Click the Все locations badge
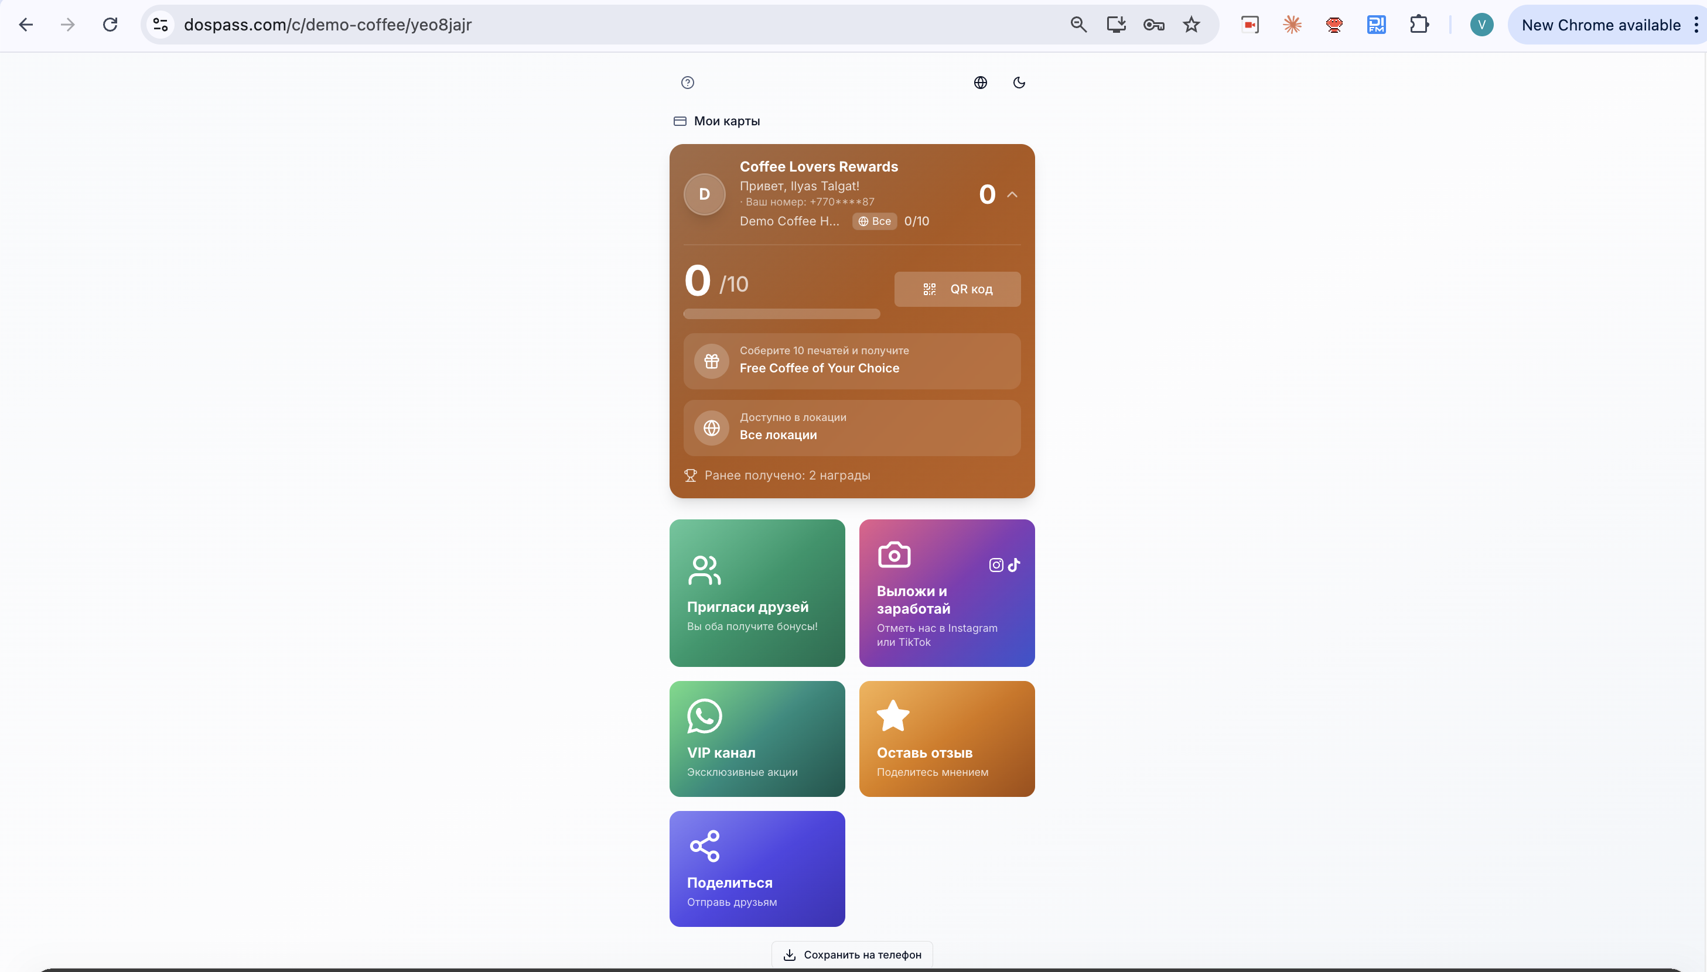 pyautogui.click(x=873, y=221)
